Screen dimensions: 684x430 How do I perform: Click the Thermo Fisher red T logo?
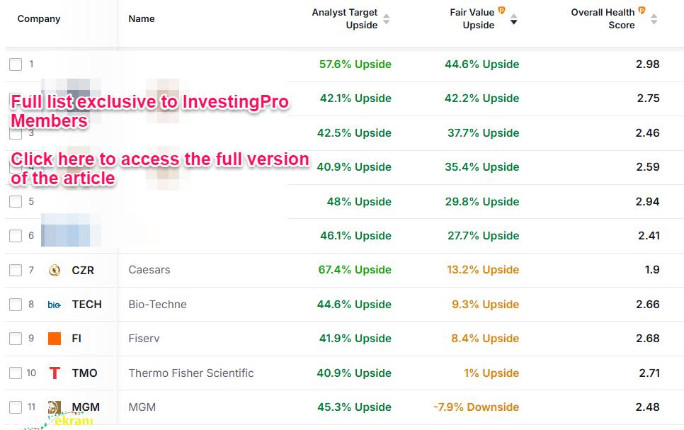[55, 373]
